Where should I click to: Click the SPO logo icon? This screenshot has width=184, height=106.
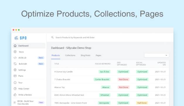click(16, 38)
